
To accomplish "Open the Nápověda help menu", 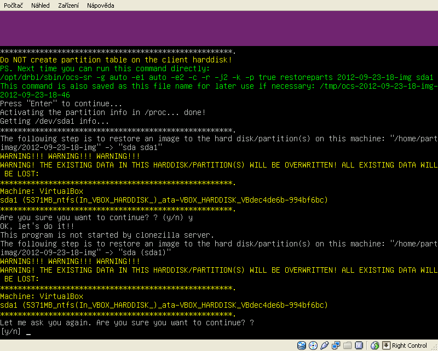I will pos(101,5).
